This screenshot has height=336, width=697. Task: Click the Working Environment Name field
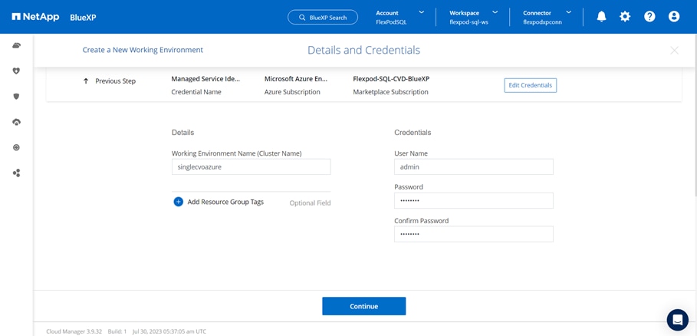point(252,167)
